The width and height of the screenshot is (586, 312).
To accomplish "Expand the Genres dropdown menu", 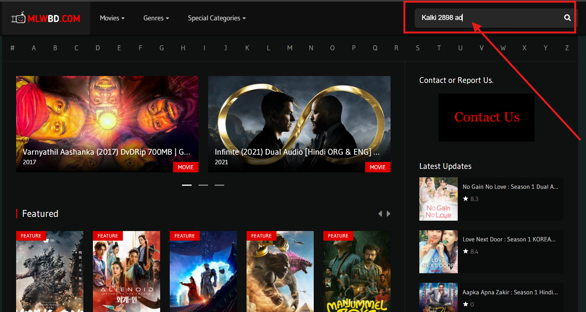I will tap(156, 18).
